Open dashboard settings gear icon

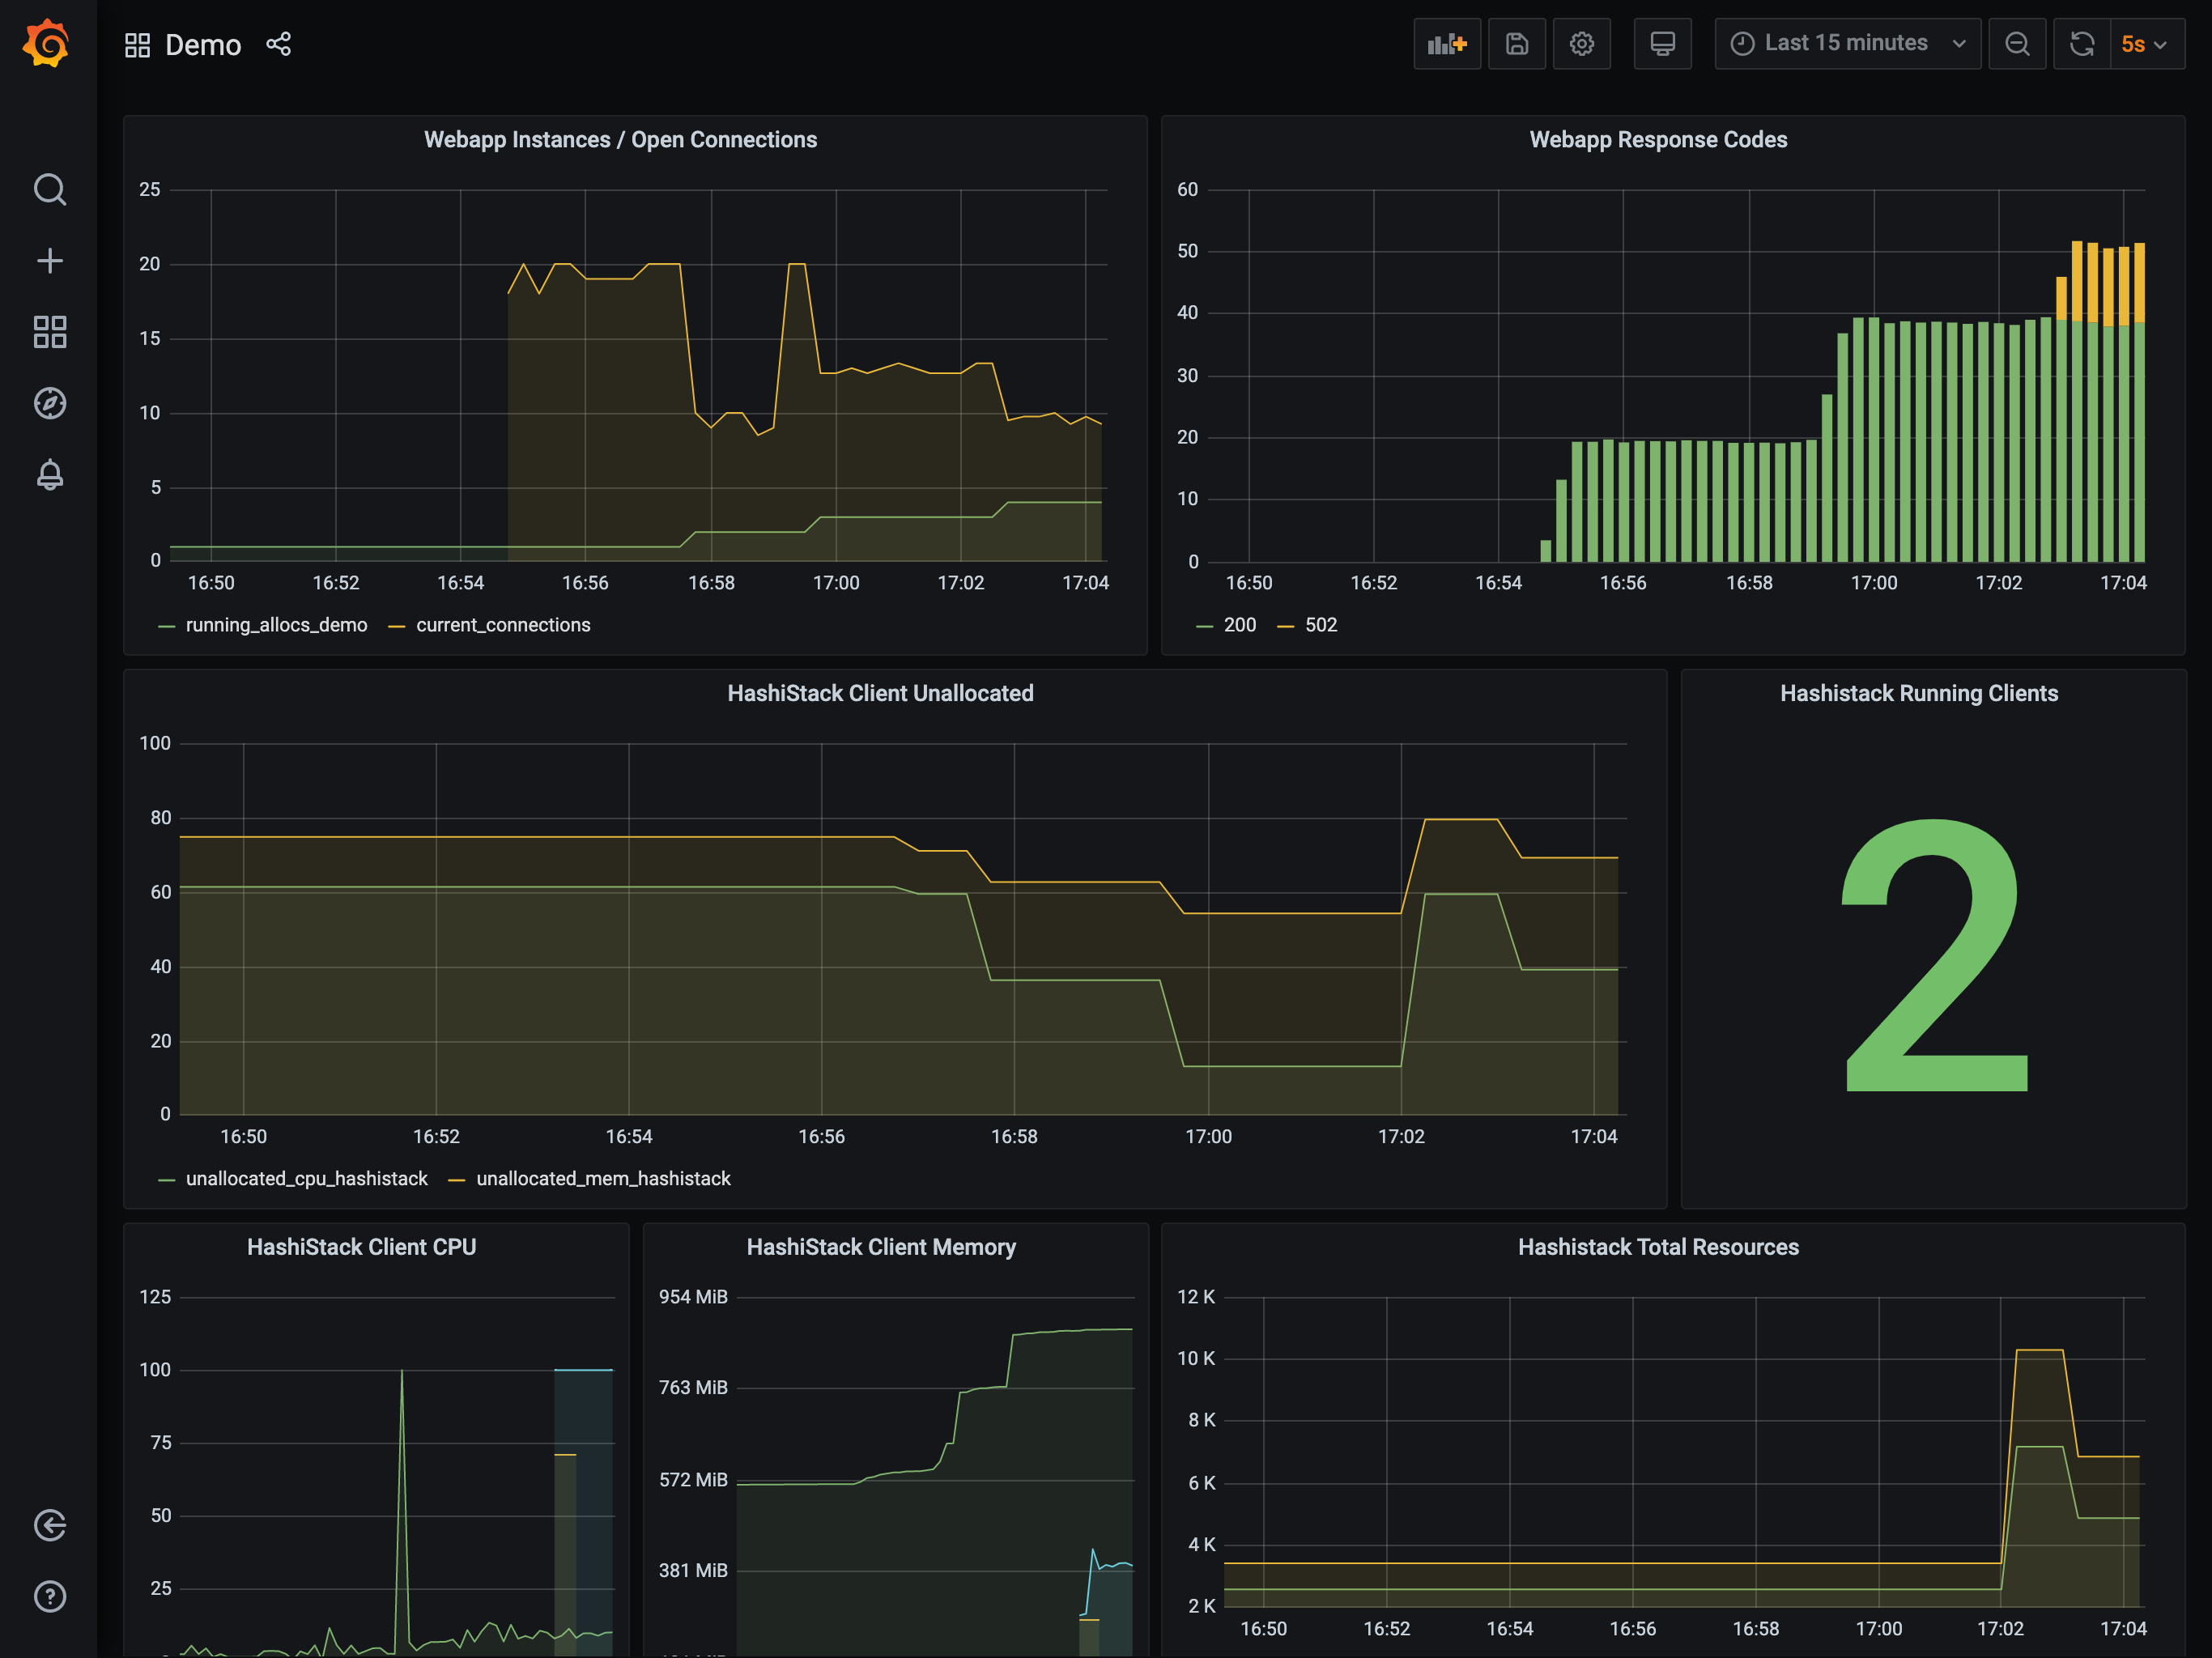[x=1582, y=44]
